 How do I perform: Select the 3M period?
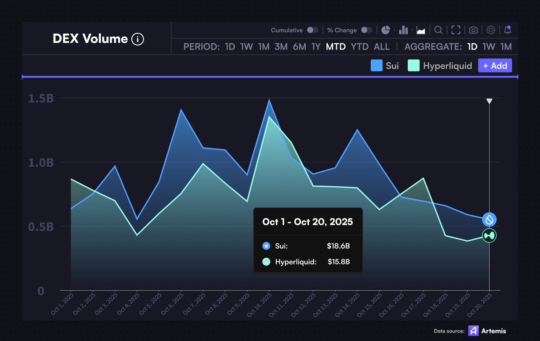[x=281, y=46]
